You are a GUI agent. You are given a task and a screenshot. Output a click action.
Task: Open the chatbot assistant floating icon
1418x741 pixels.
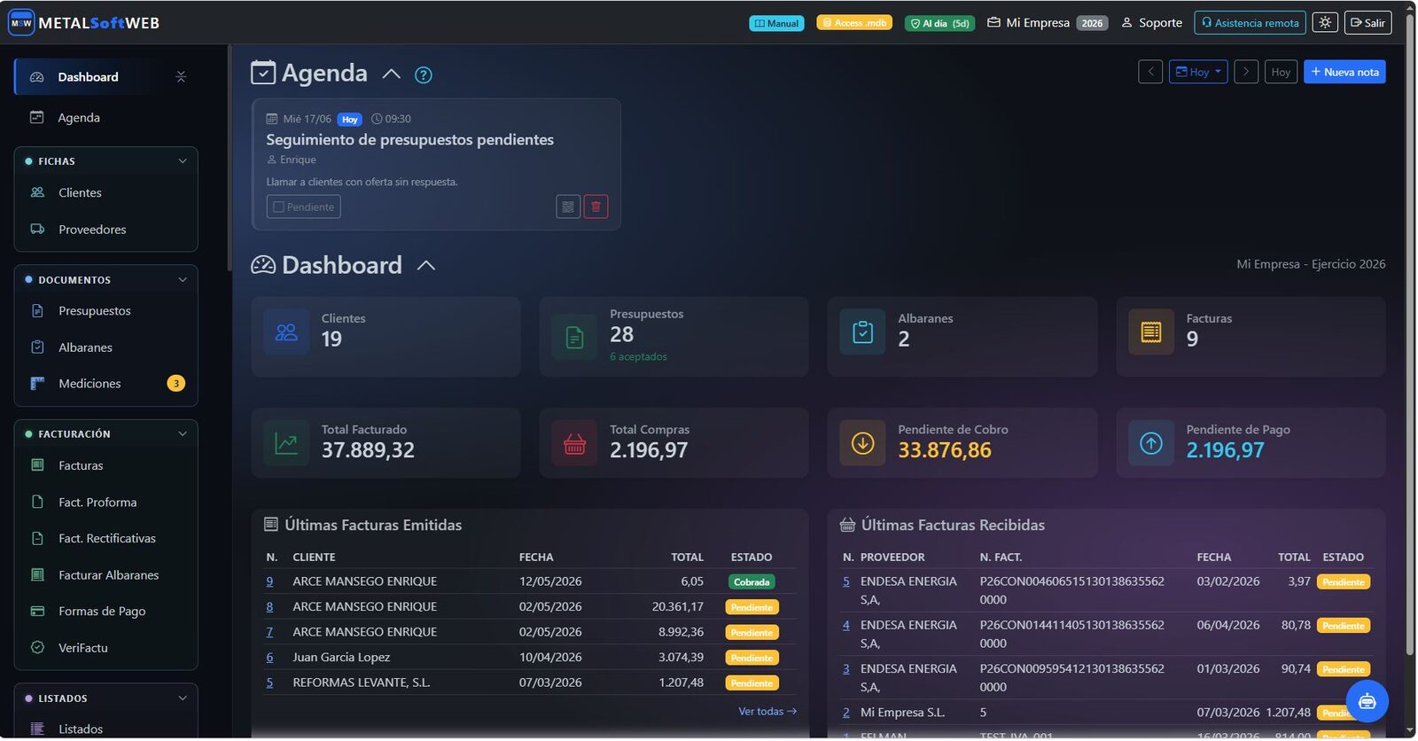(1367, 702)
